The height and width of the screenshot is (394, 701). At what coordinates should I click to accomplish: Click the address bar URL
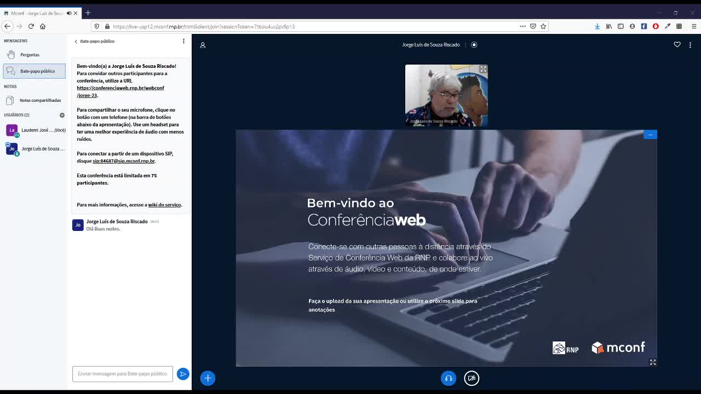(204, 26)
